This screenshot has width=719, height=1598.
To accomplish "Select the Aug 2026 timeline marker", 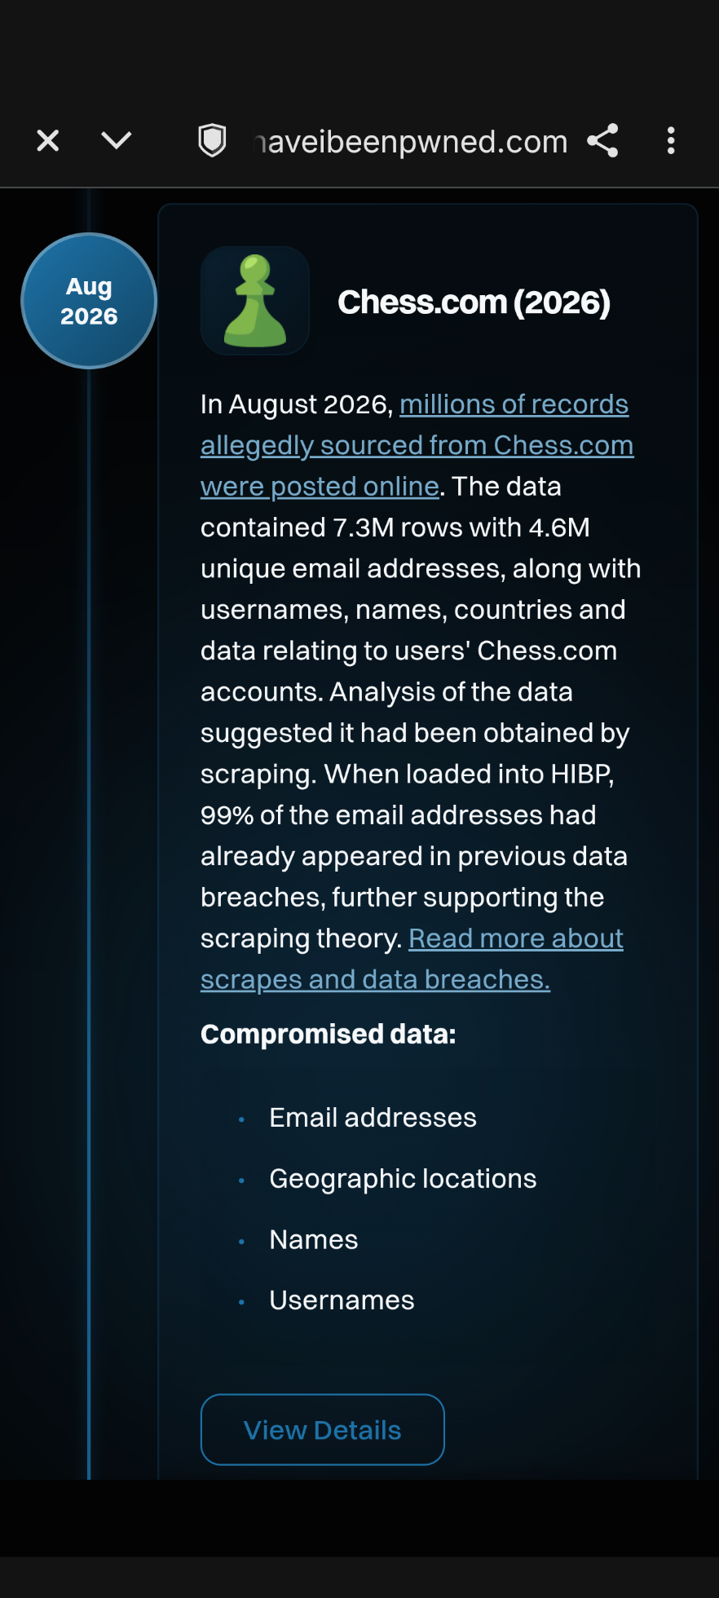I will pos(89,301).
